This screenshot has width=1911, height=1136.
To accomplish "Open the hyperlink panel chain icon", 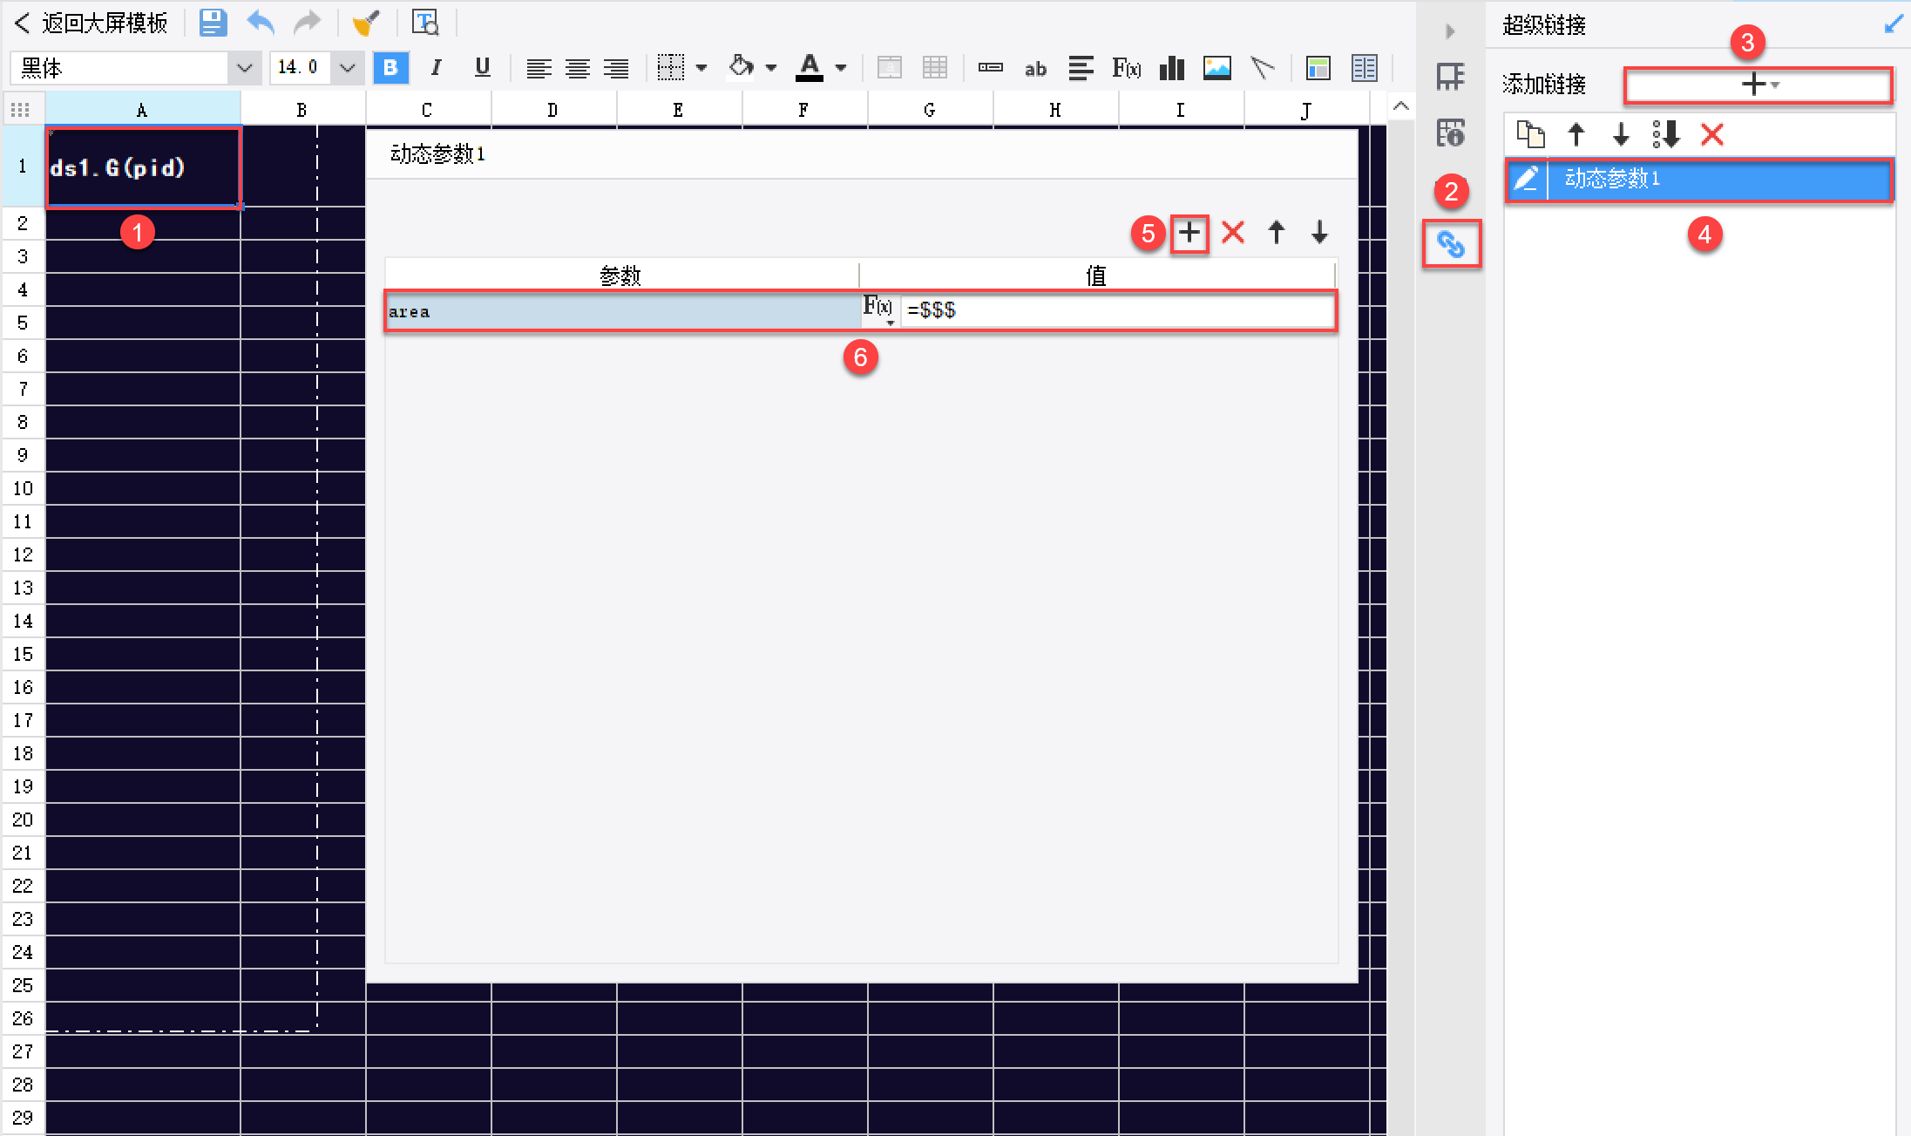I will tap(1451, 244).
